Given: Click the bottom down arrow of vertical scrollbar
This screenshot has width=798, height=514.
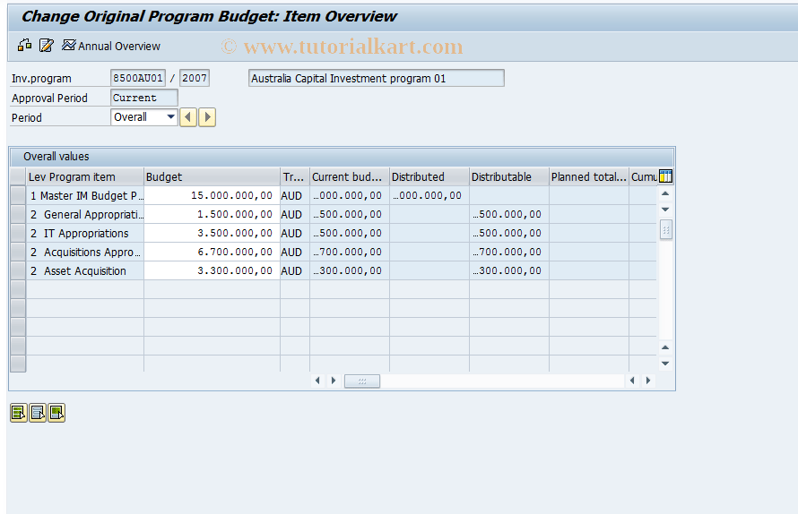Looking at the screenshot, I should (665, 364).
